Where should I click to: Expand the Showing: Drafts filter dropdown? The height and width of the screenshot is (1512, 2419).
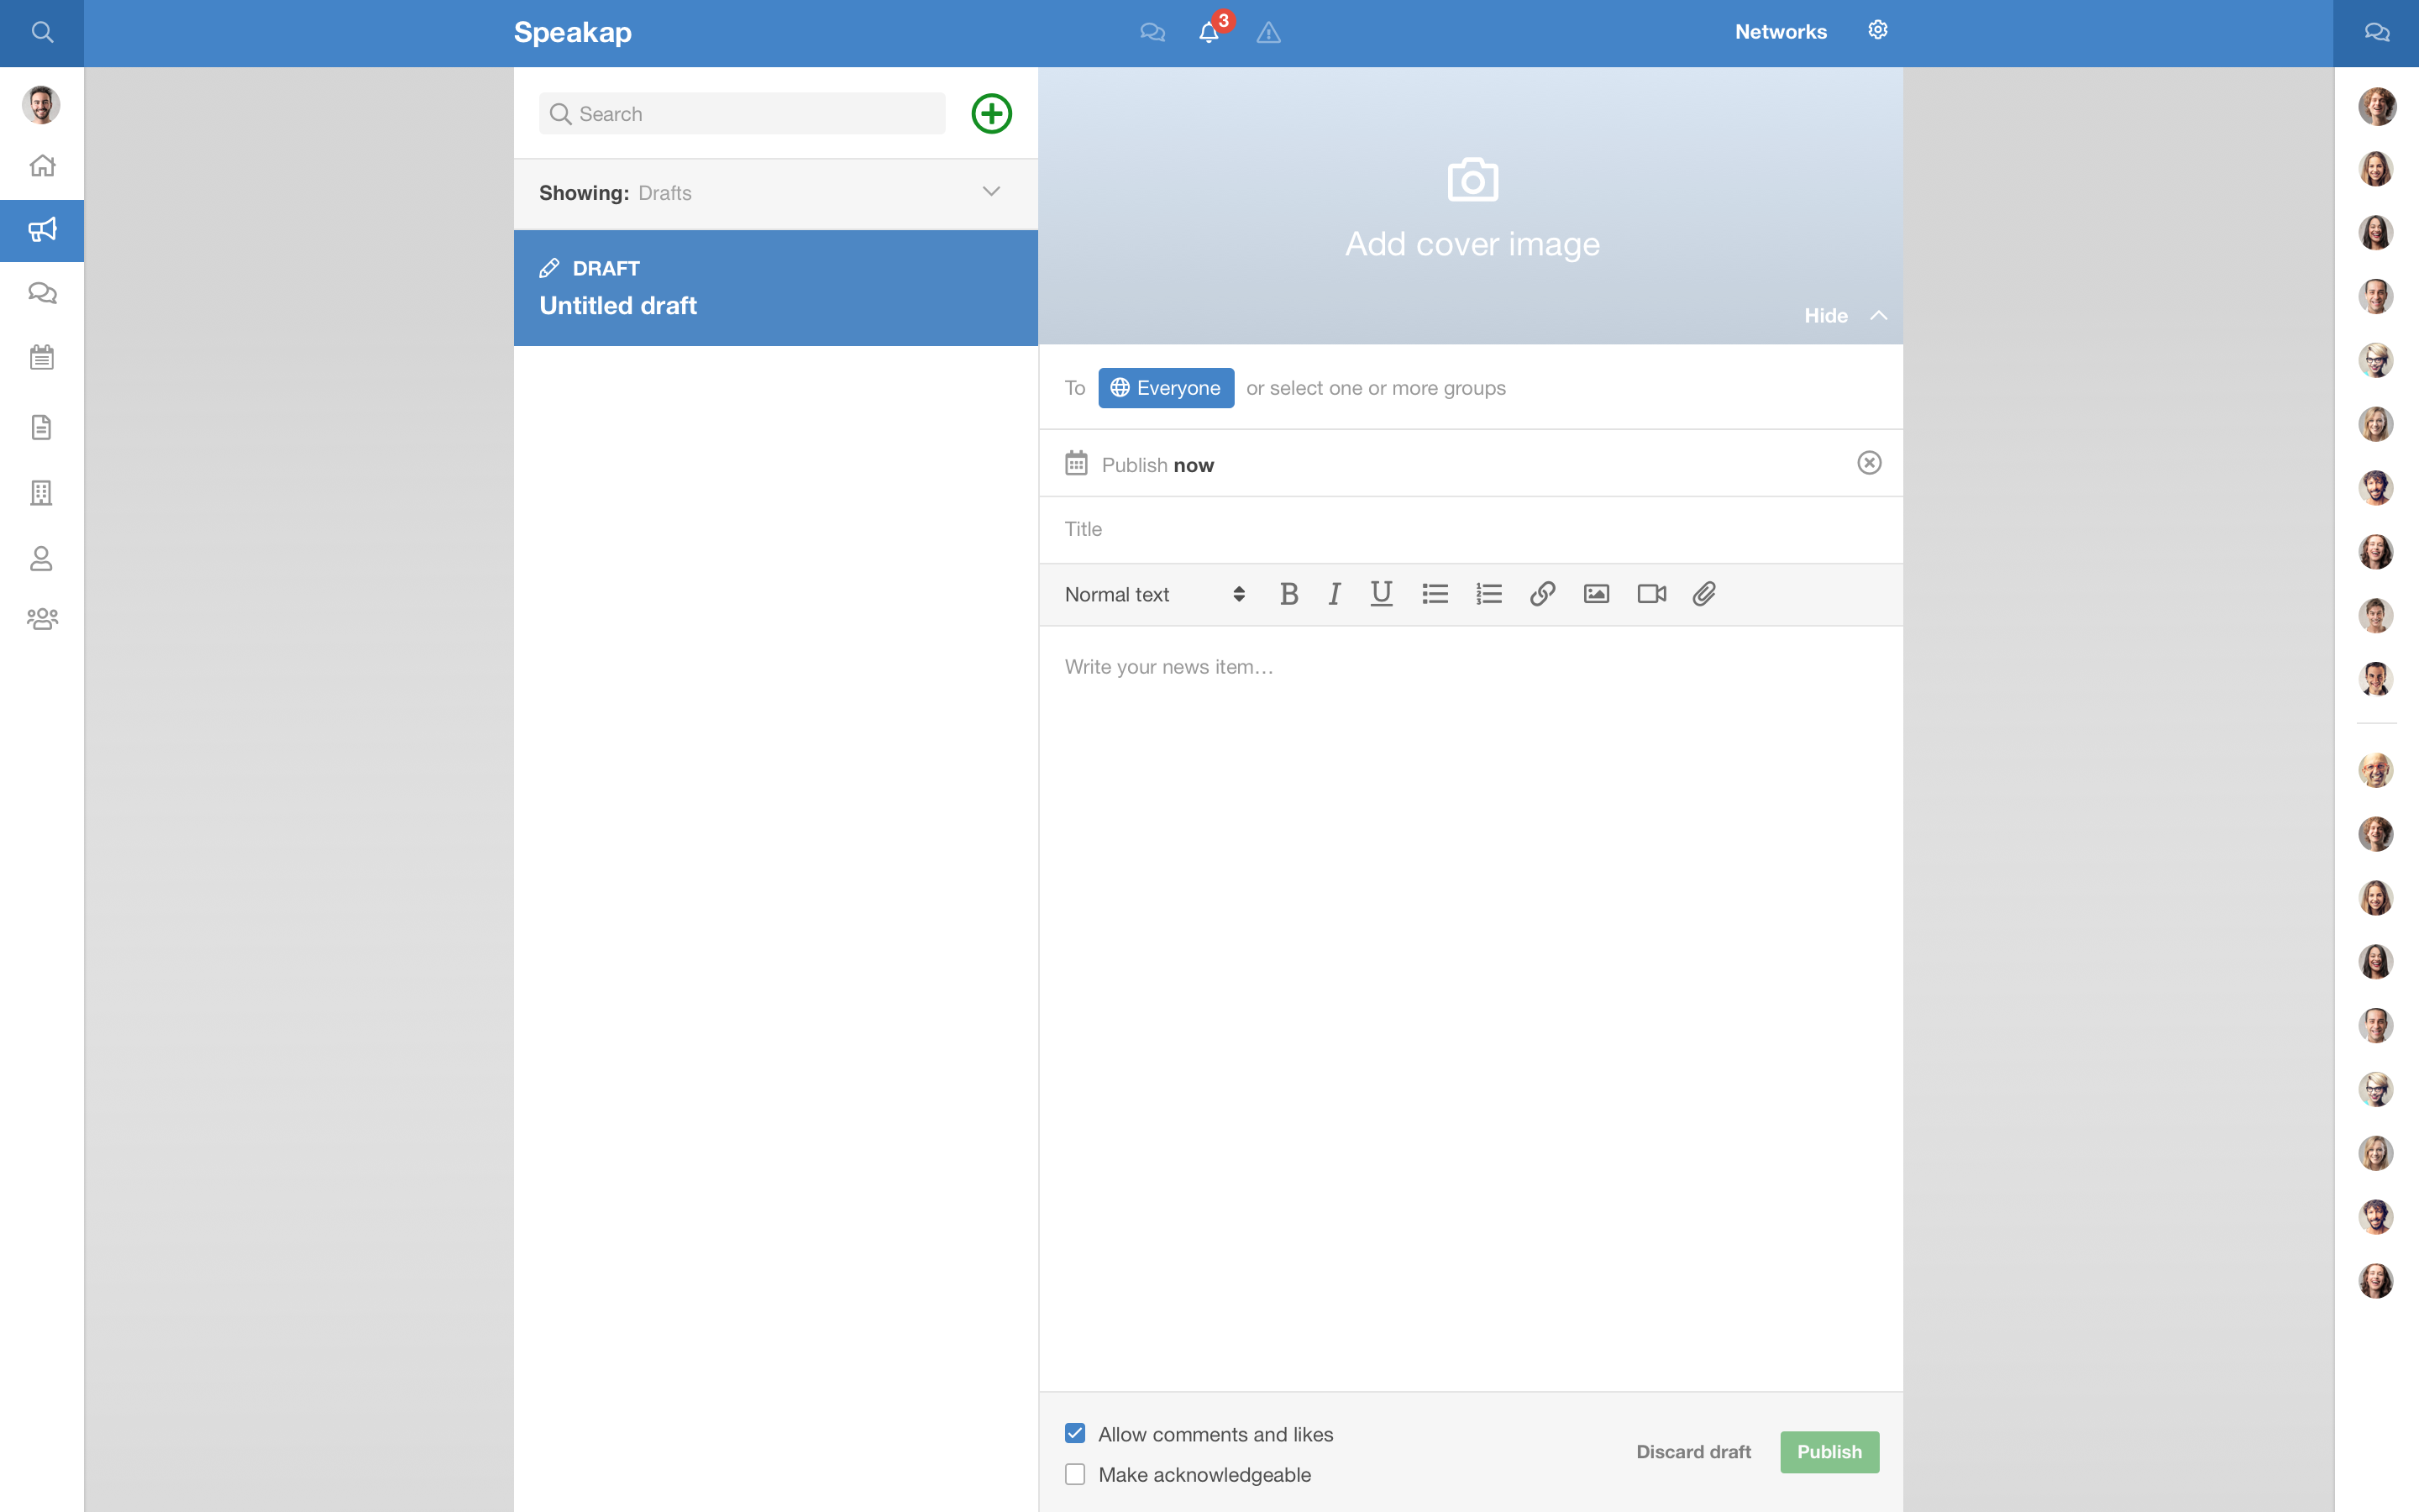pyautogui.click(x=776, y=193)
